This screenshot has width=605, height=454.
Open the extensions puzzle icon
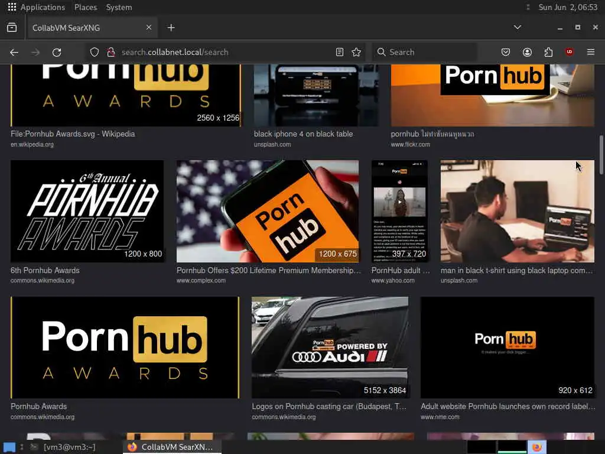[x=548, y=52]
